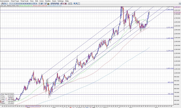Viewport: 181px width, 108px height.
Task: Click the zoom out magnifier icon
Action: (77, 3)
